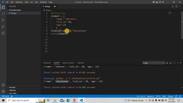Click line 8 print(student) code

click(x=59, y=34)
